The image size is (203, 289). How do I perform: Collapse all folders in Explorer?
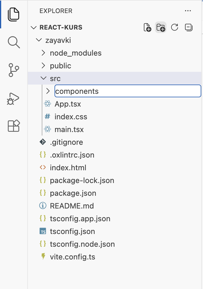tap(188, 28)
